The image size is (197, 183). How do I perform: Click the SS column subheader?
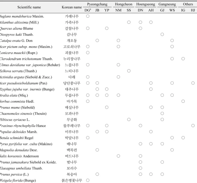click(129, 10)
